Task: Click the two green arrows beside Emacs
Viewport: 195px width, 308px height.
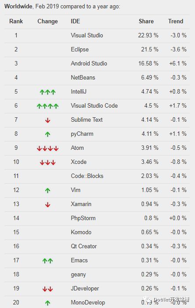Action: point(47,261)
